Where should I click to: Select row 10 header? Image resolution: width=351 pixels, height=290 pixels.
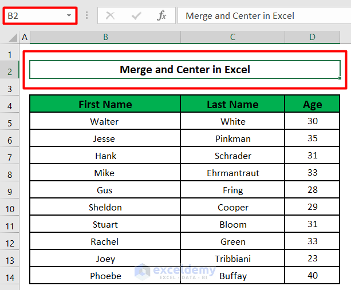coord(10,207)
